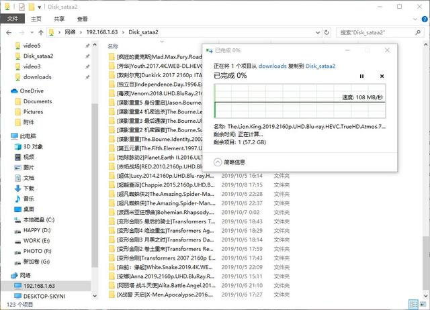This screenshot has width=430, height=310.
Task: Expand the ribbon with the chevron
Action: tap(415, 19)
